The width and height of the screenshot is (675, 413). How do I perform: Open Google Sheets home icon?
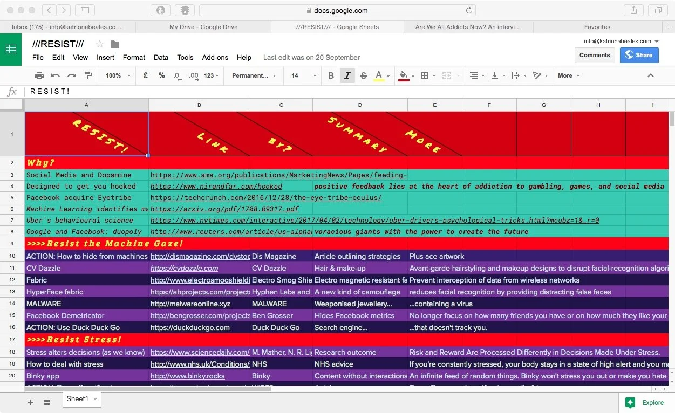point(11,49)
